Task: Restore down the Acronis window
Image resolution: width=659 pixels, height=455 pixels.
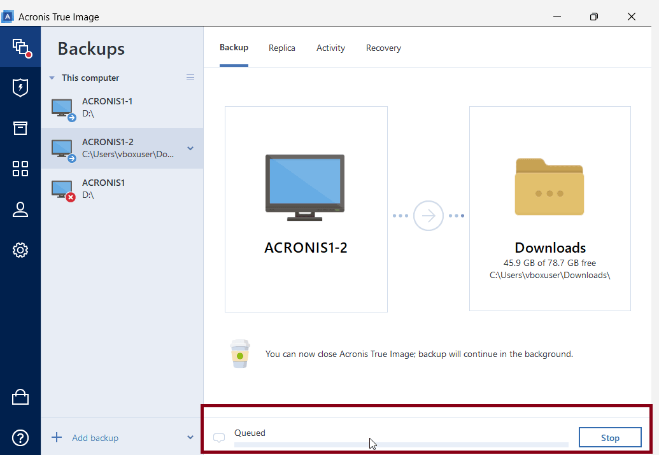Action: click(x=594, y=17)
